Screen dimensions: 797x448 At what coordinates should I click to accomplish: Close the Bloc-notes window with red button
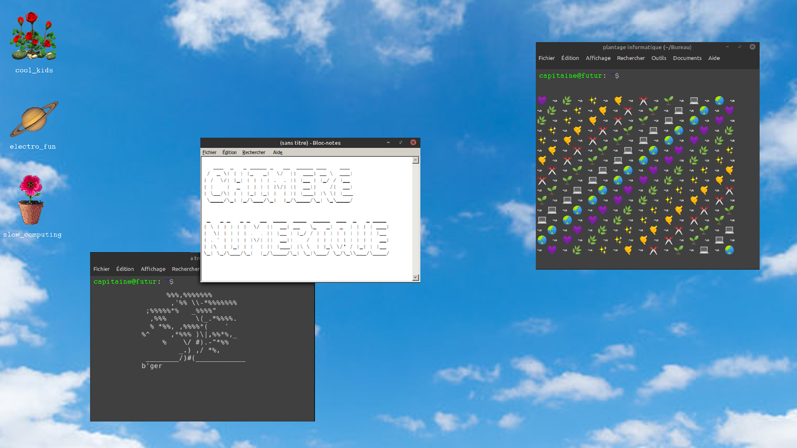(413, 142)
